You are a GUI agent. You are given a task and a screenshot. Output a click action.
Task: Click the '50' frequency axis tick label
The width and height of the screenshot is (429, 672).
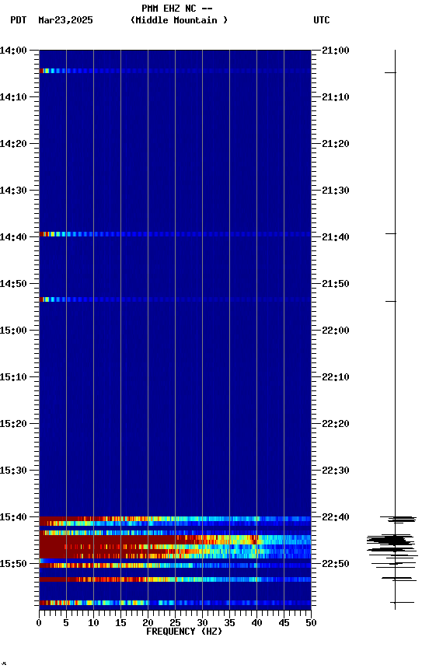312,623
